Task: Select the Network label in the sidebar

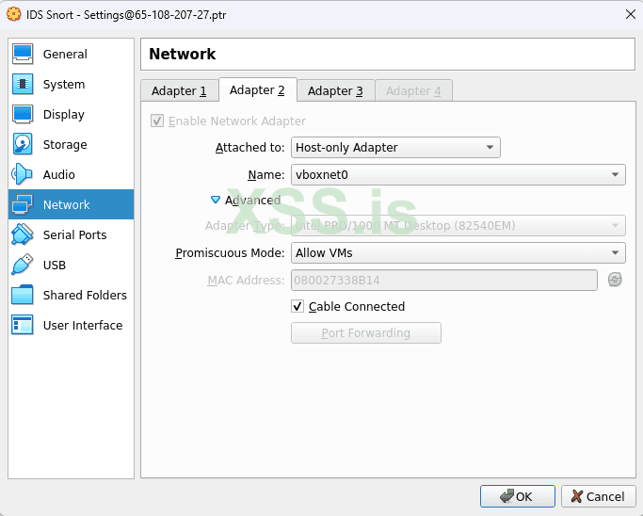Action: (67, 204)
